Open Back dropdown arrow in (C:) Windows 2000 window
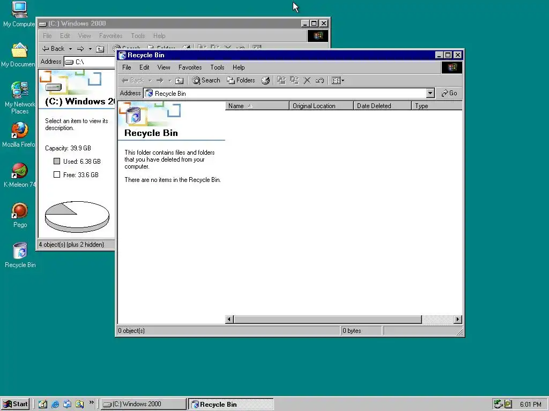Screen dimensions: 549x411 (70, 49)
